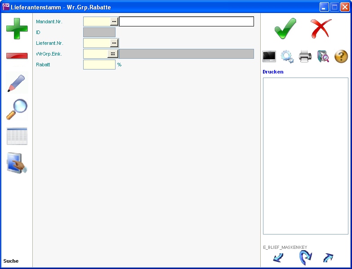Screen dimensions: 352x269
Task: Open search with the magnifying glass icon
Action: tap(17, 109)
